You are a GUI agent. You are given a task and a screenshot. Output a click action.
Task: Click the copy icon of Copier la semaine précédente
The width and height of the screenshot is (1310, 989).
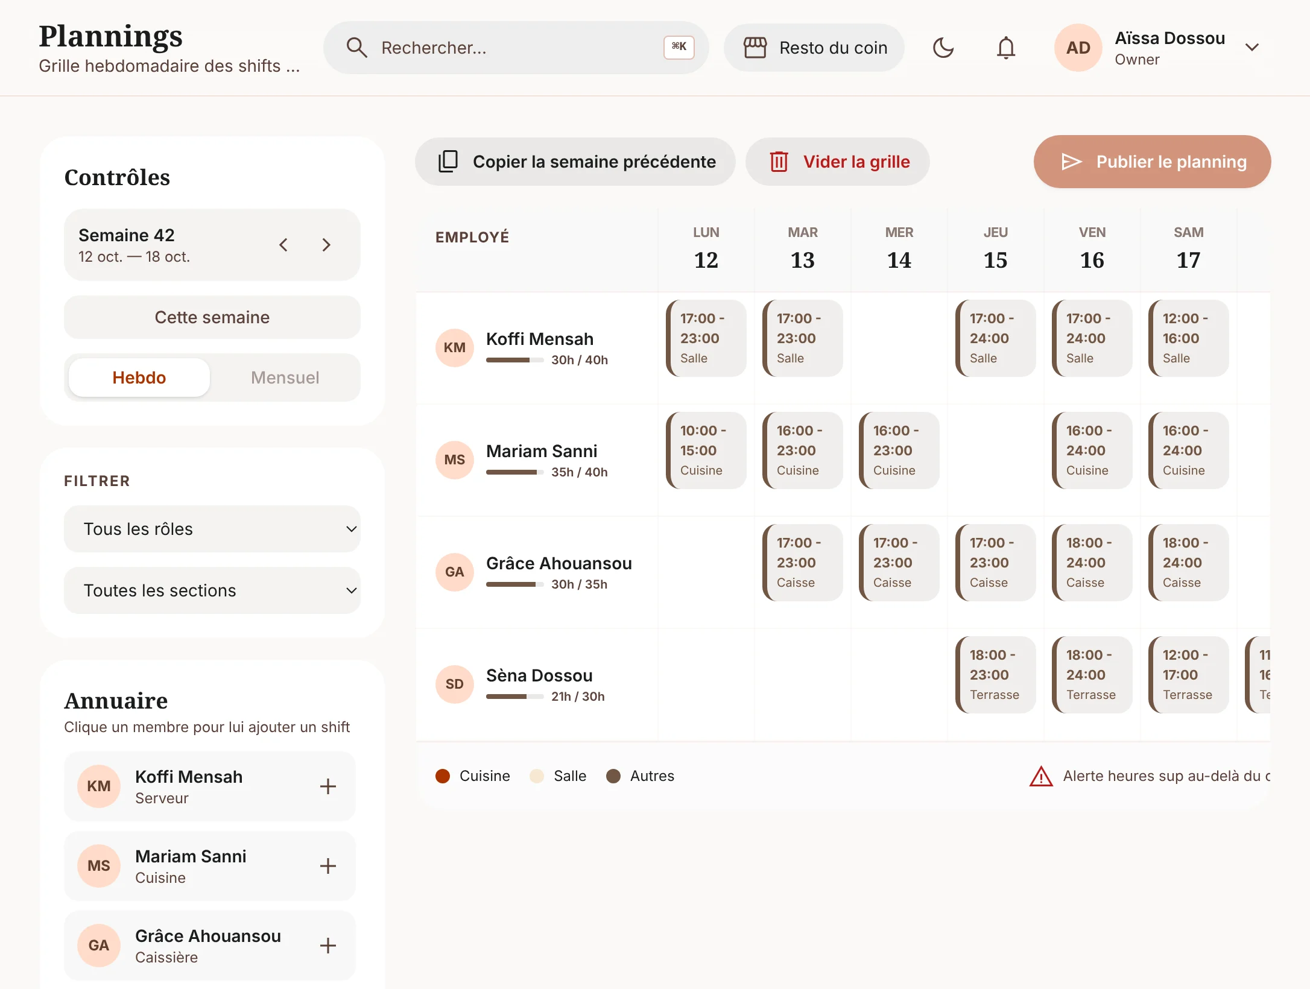click(448, 162)
